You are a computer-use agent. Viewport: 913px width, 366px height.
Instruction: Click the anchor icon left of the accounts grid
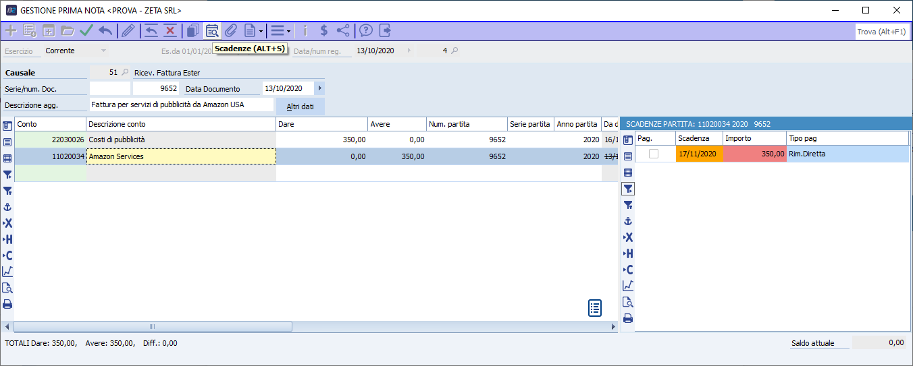(7, 207)
